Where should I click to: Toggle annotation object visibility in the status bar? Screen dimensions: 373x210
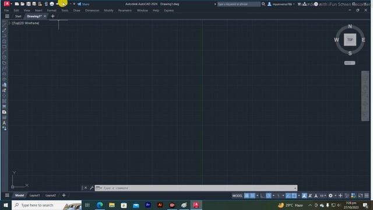pos(304,196)
